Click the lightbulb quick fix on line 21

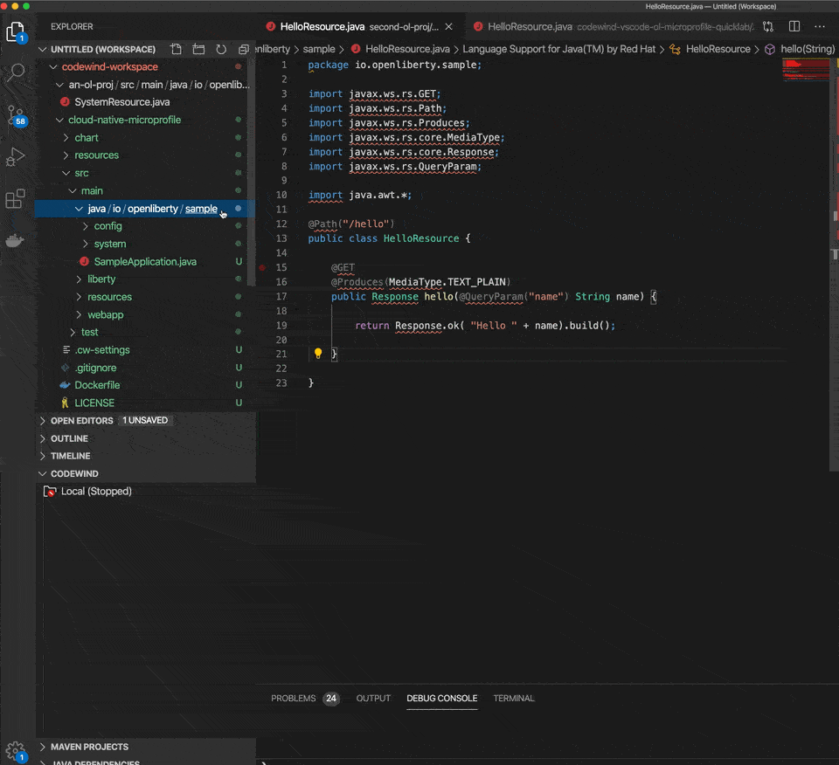pos(318,354)
